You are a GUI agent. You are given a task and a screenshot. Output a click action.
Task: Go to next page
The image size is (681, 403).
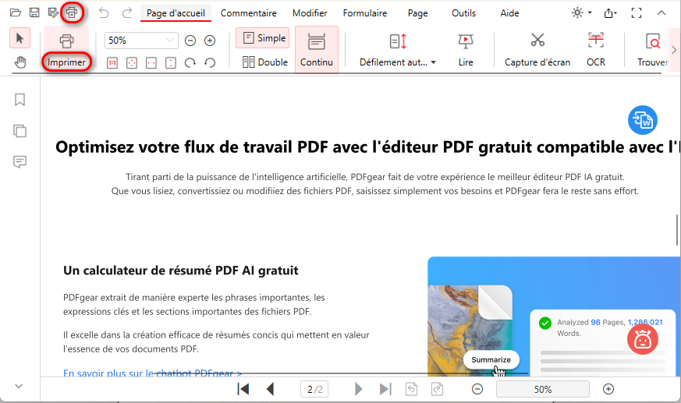tap(358, 389)
